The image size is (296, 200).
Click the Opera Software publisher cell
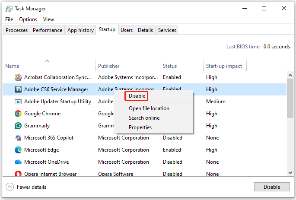[x=115, y=174]
